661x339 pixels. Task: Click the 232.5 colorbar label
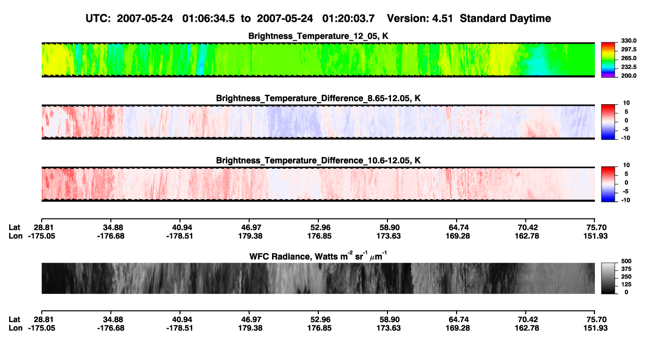629,67
